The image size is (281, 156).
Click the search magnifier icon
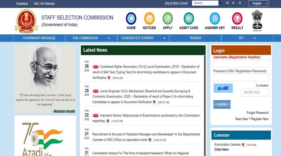click(x=221, y=3)
